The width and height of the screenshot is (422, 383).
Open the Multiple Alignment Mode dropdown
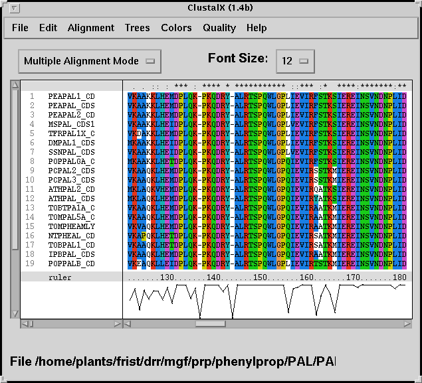point(90,61)
